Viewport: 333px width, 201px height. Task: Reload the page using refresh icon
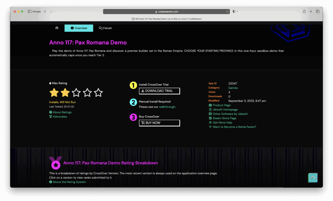pos(228,12)
